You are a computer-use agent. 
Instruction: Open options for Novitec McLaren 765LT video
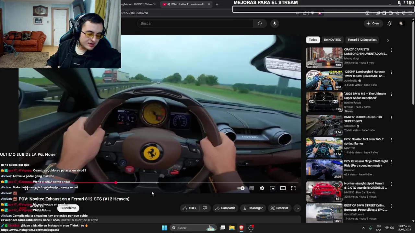point(391,140)
